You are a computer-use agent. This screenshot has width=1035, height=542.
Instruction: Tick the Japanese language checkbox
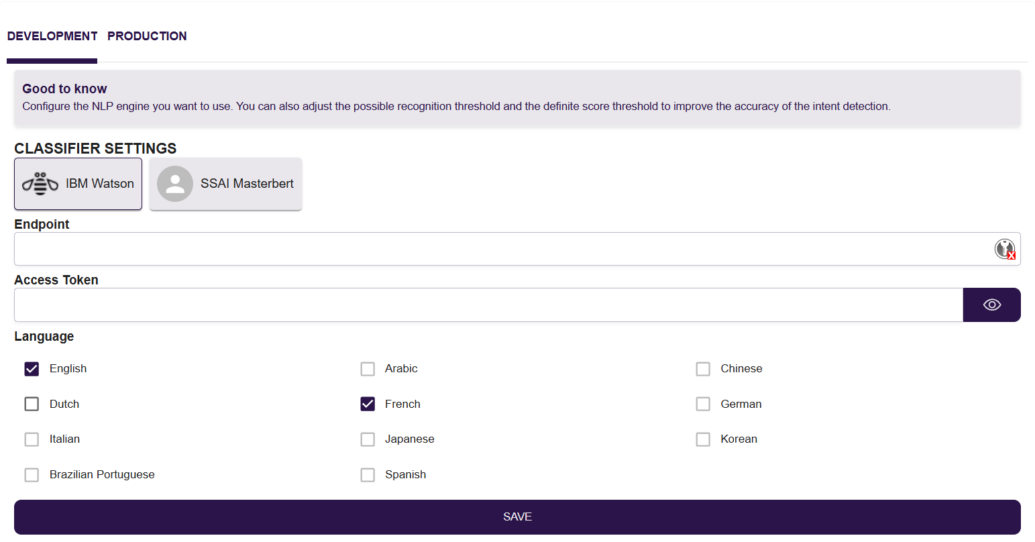coord(368,439)
